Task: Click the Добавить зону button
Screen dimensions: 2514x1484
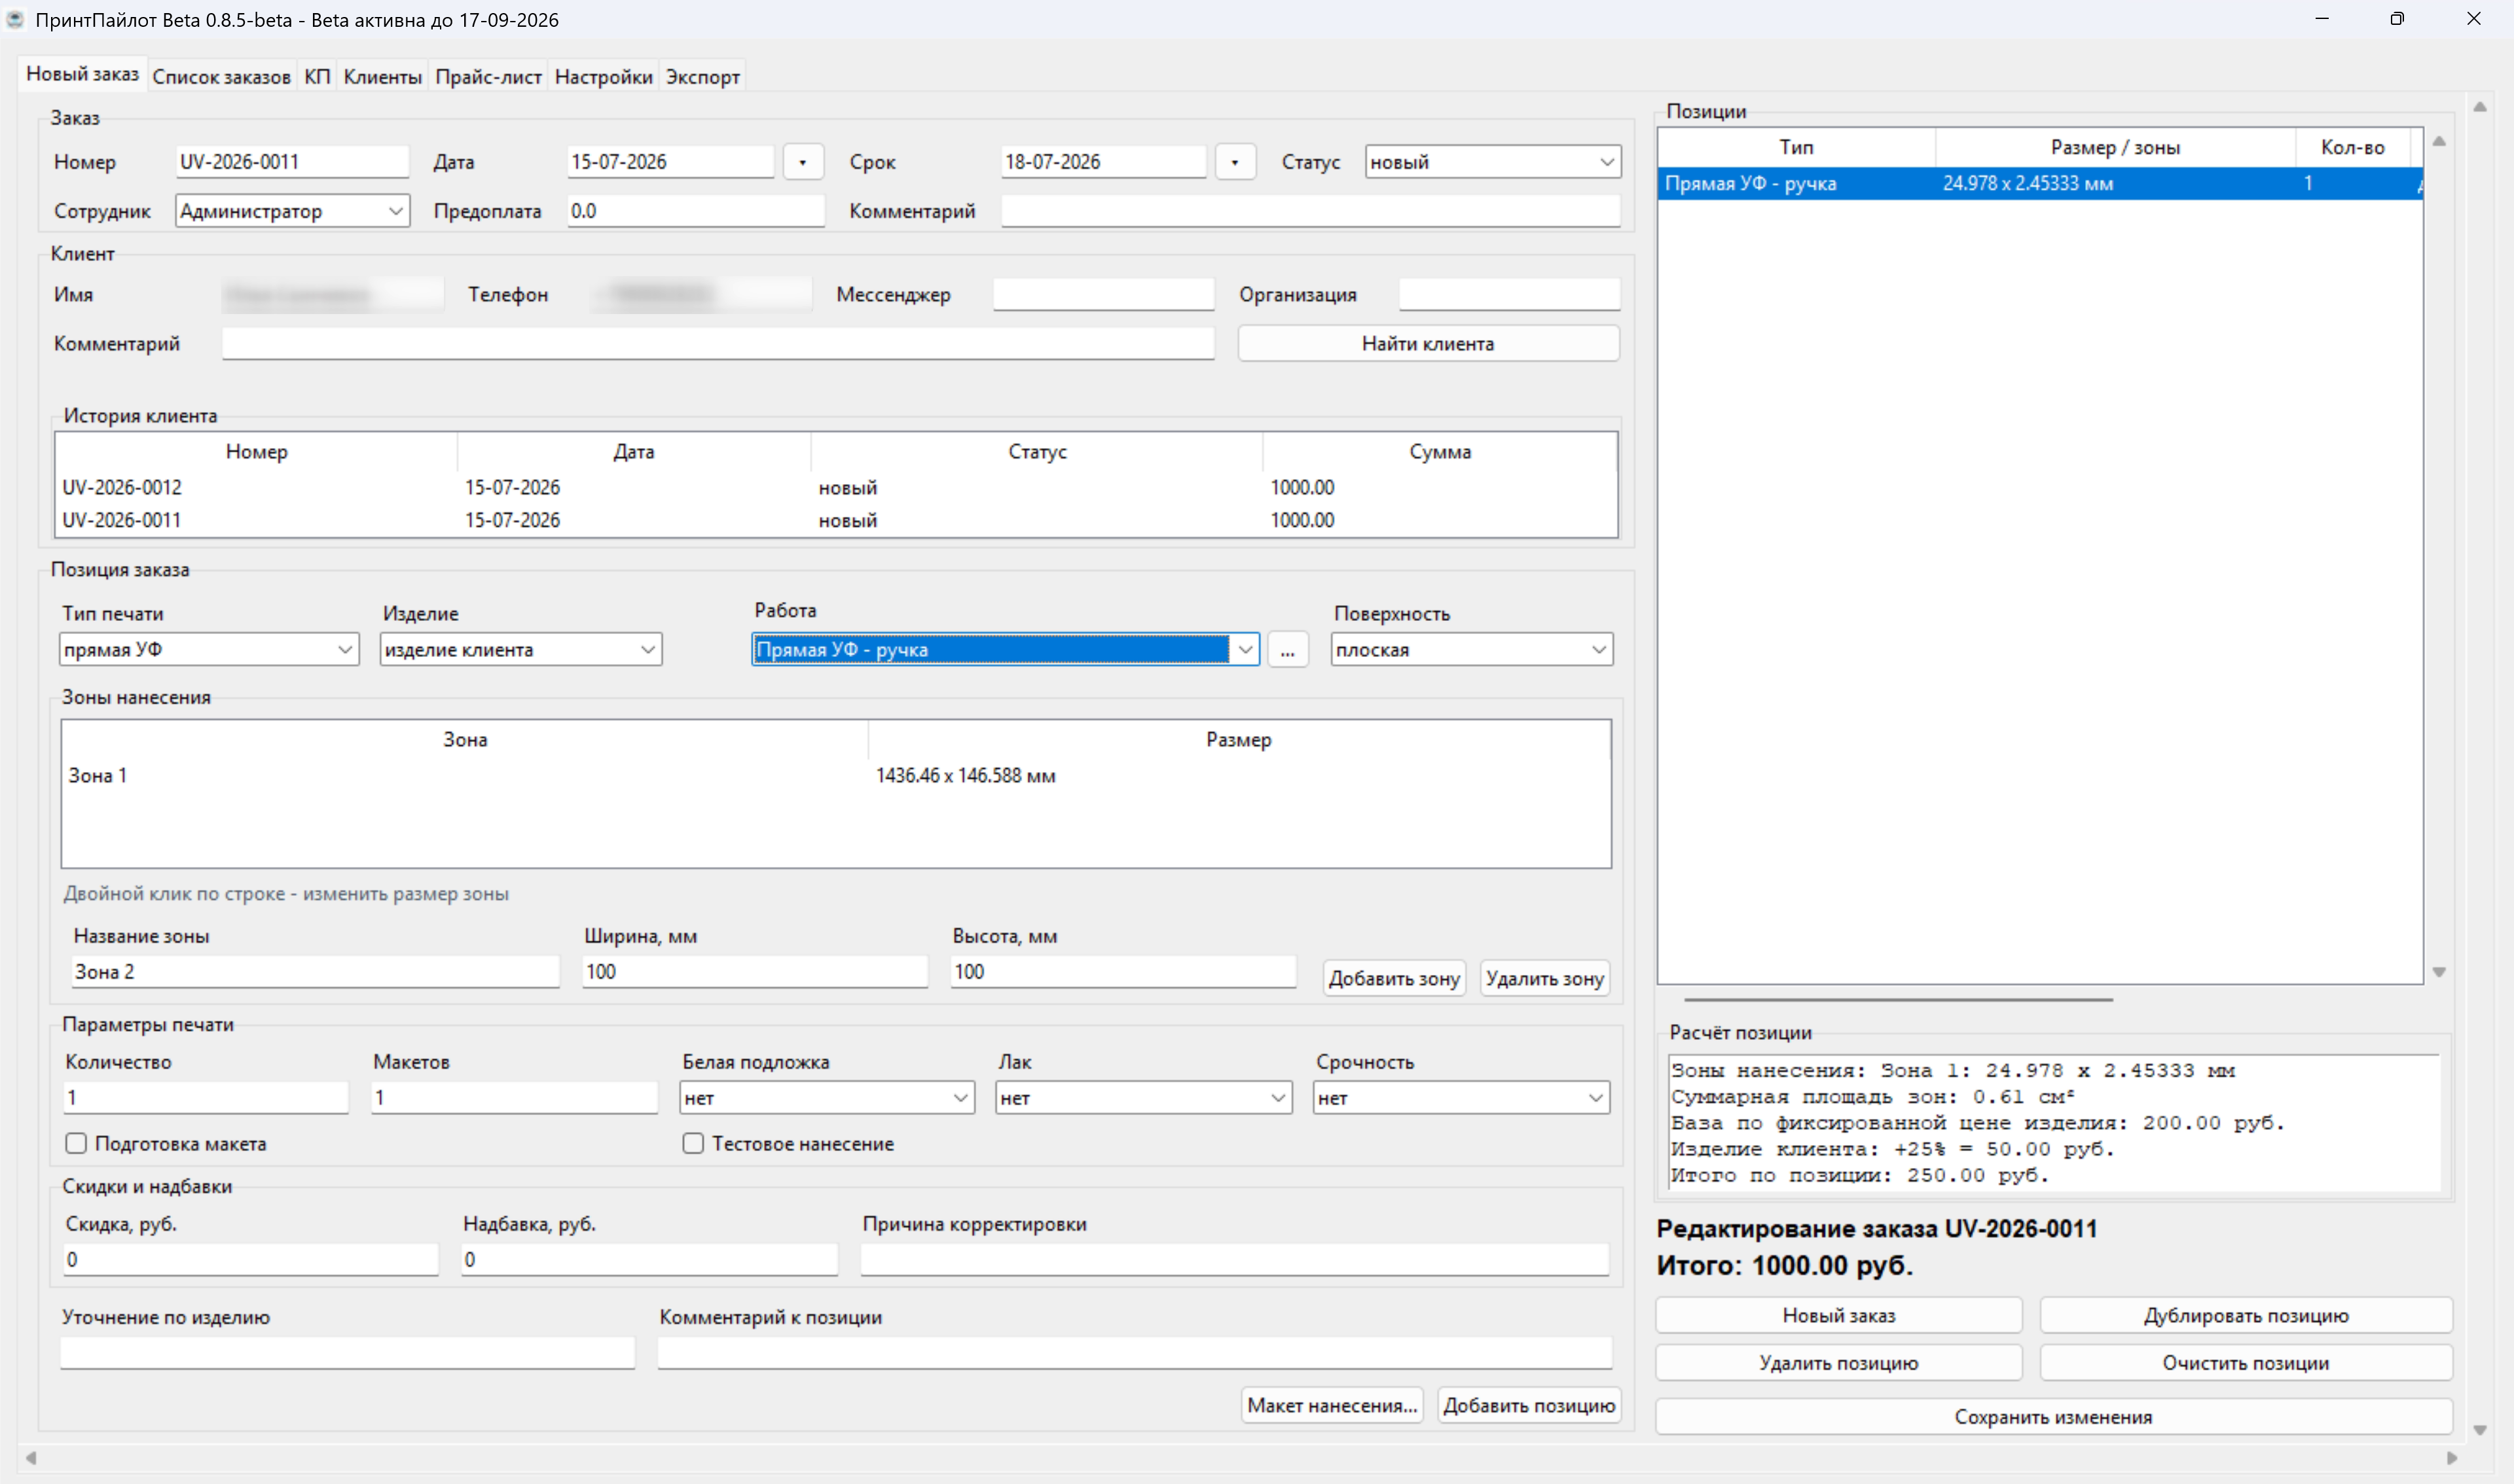Action: coord(1394,979)
